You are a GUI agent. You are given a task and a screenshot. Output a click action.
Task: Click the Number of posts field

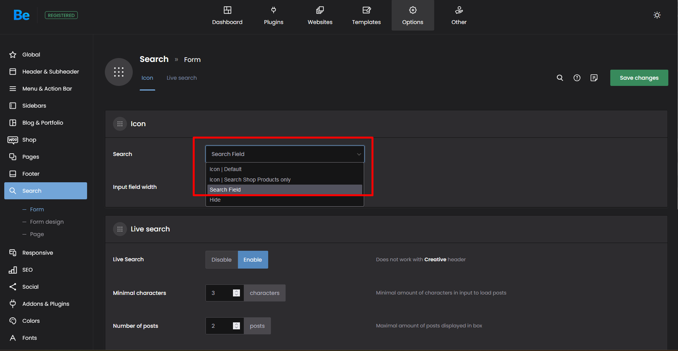click(x=224, y=326)
